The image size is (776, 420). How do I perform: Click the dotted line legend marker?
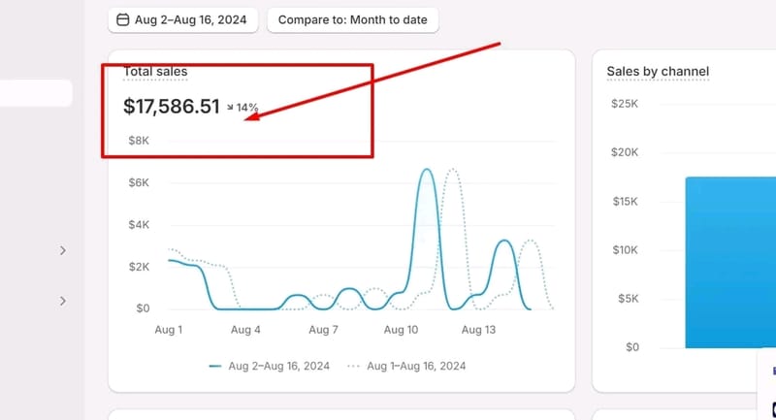354,366
